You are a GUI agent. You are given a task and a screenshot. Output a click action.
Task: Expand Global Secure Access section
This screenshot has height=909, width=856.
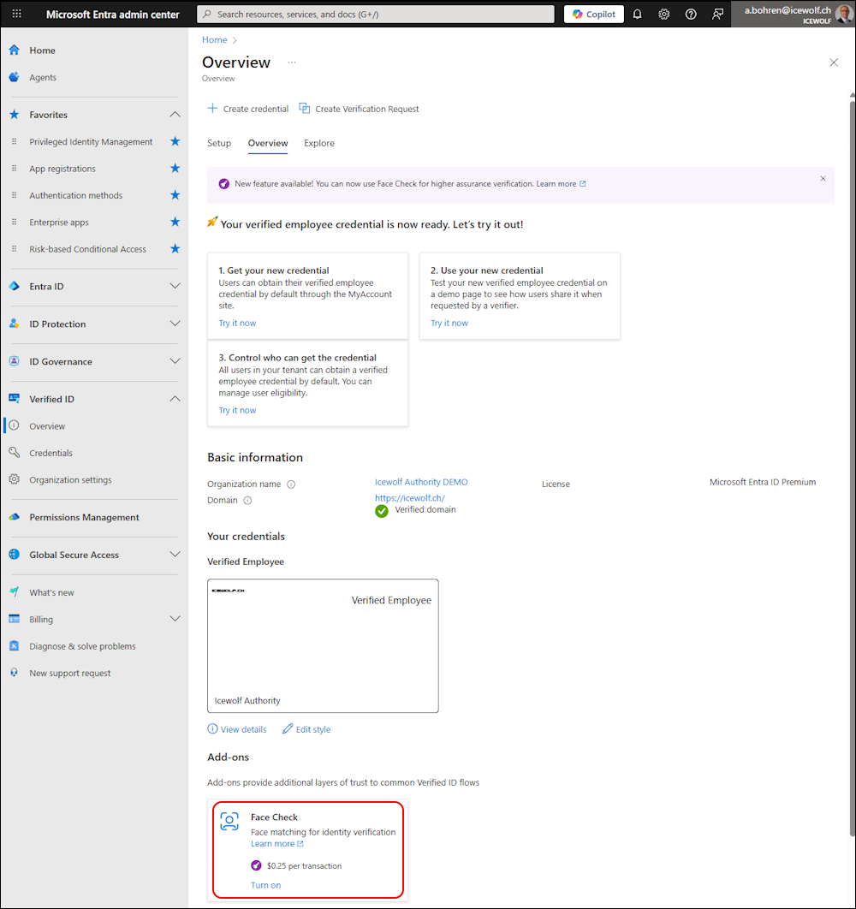click(x=175, y=555)
